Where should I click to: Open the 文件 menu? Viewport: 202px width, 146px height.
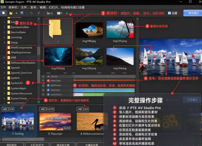click(3, 7)
